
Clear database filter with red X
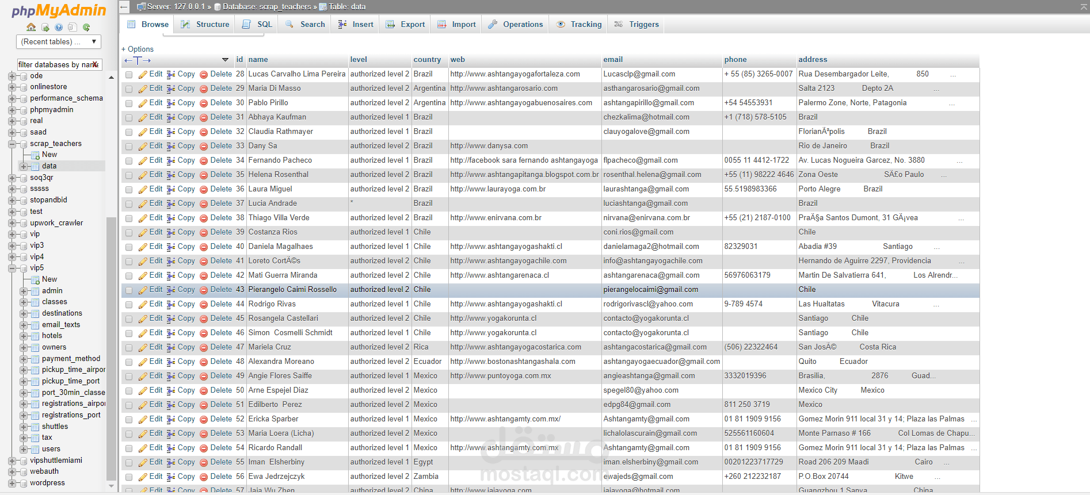(96, 64)
